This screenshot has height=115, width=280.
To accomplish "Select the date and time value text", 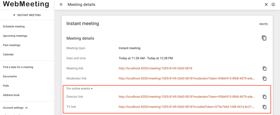I will [x=146, y=58].
